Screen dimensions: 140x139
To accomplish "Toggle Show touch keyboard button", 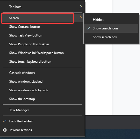I will point(42,62).
